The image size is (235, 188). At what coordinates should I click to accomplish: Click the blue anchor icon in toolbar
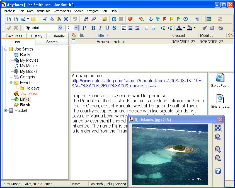pyautogui.click(x=151, y=19)
